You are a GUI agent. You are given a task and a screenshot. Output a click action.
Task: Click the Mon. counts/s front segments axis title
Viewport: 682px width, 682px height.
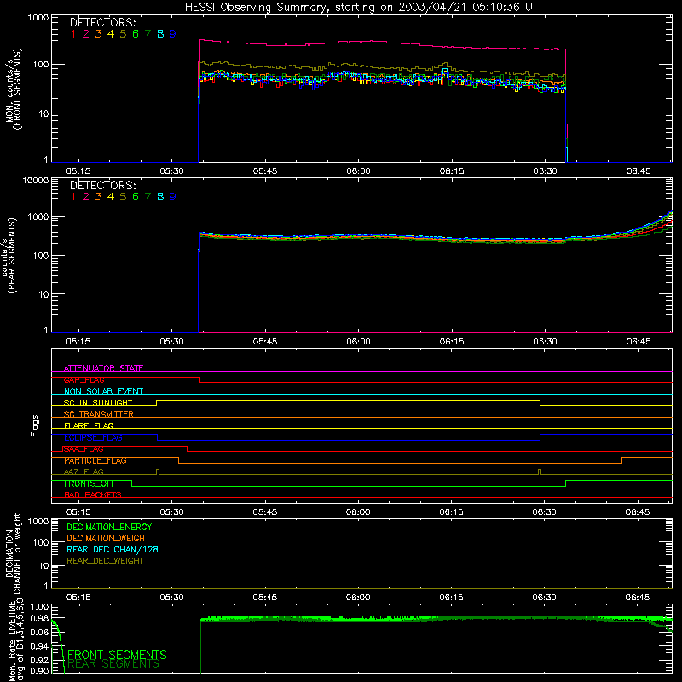pos(13,89)
